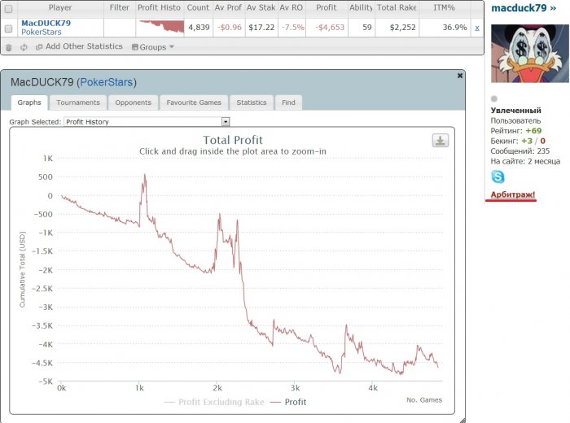Open the macduck79 » profile link
The image size is (570, 423).
[524, 8]
